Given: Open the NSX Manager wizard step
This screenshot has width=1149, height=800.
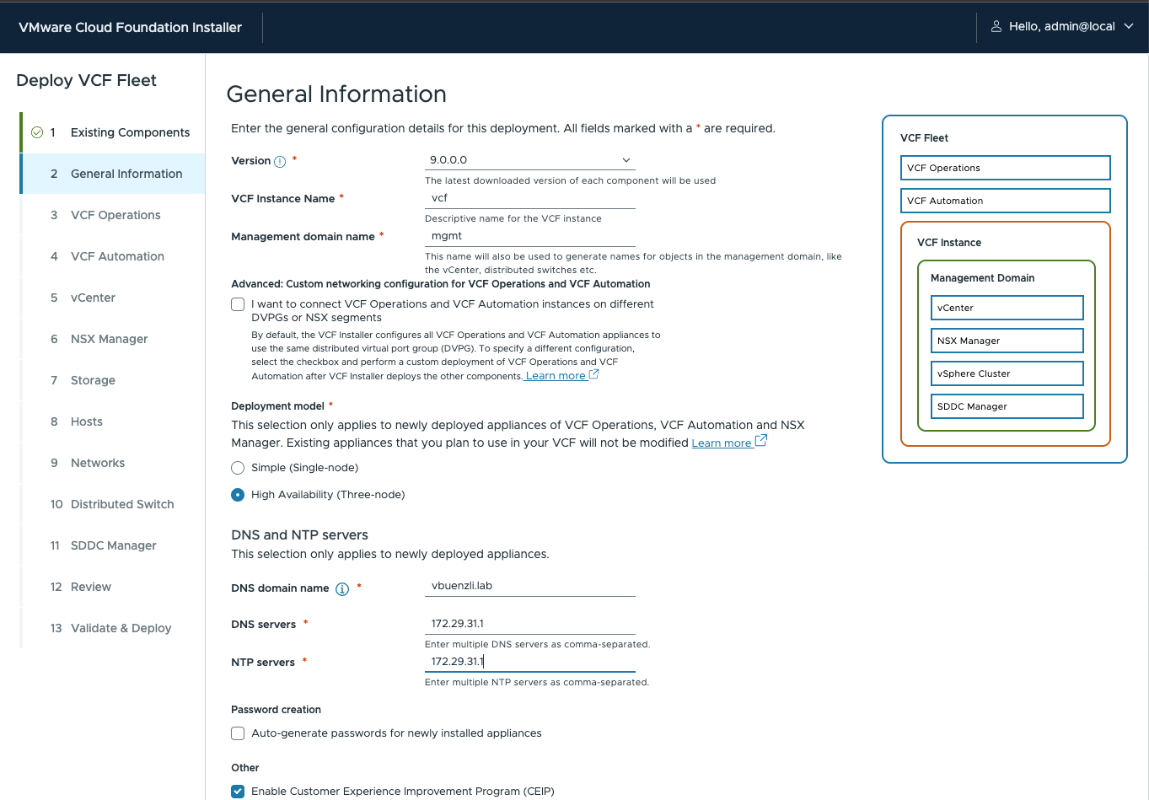Looking at the screenshot, I should coord(109,339).
